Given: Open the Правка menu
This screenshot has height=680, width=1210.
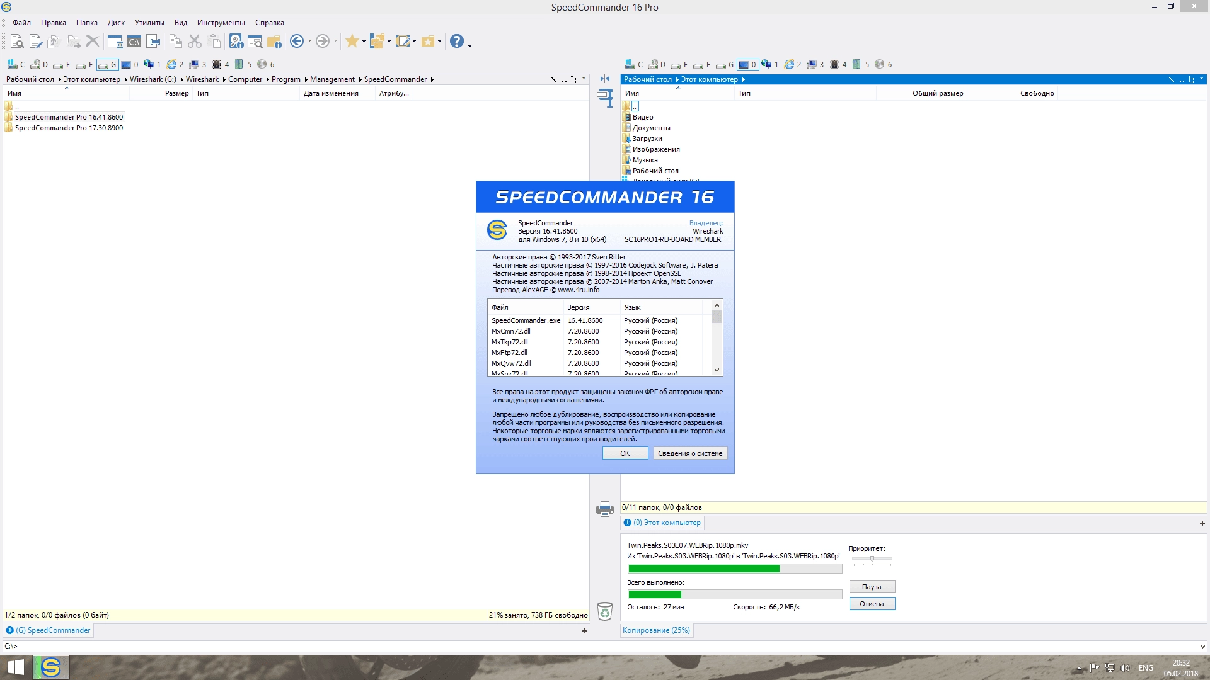Looking at the screenshot, I should [x=54, y=23].
